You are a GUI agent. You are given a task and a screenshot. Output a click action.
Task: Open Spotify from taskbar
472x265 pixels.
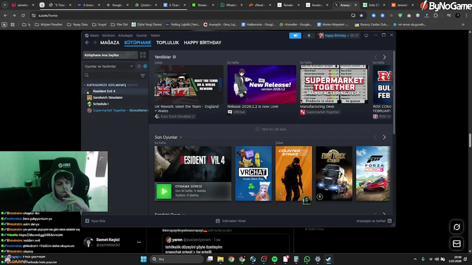(x=274, y=259)
